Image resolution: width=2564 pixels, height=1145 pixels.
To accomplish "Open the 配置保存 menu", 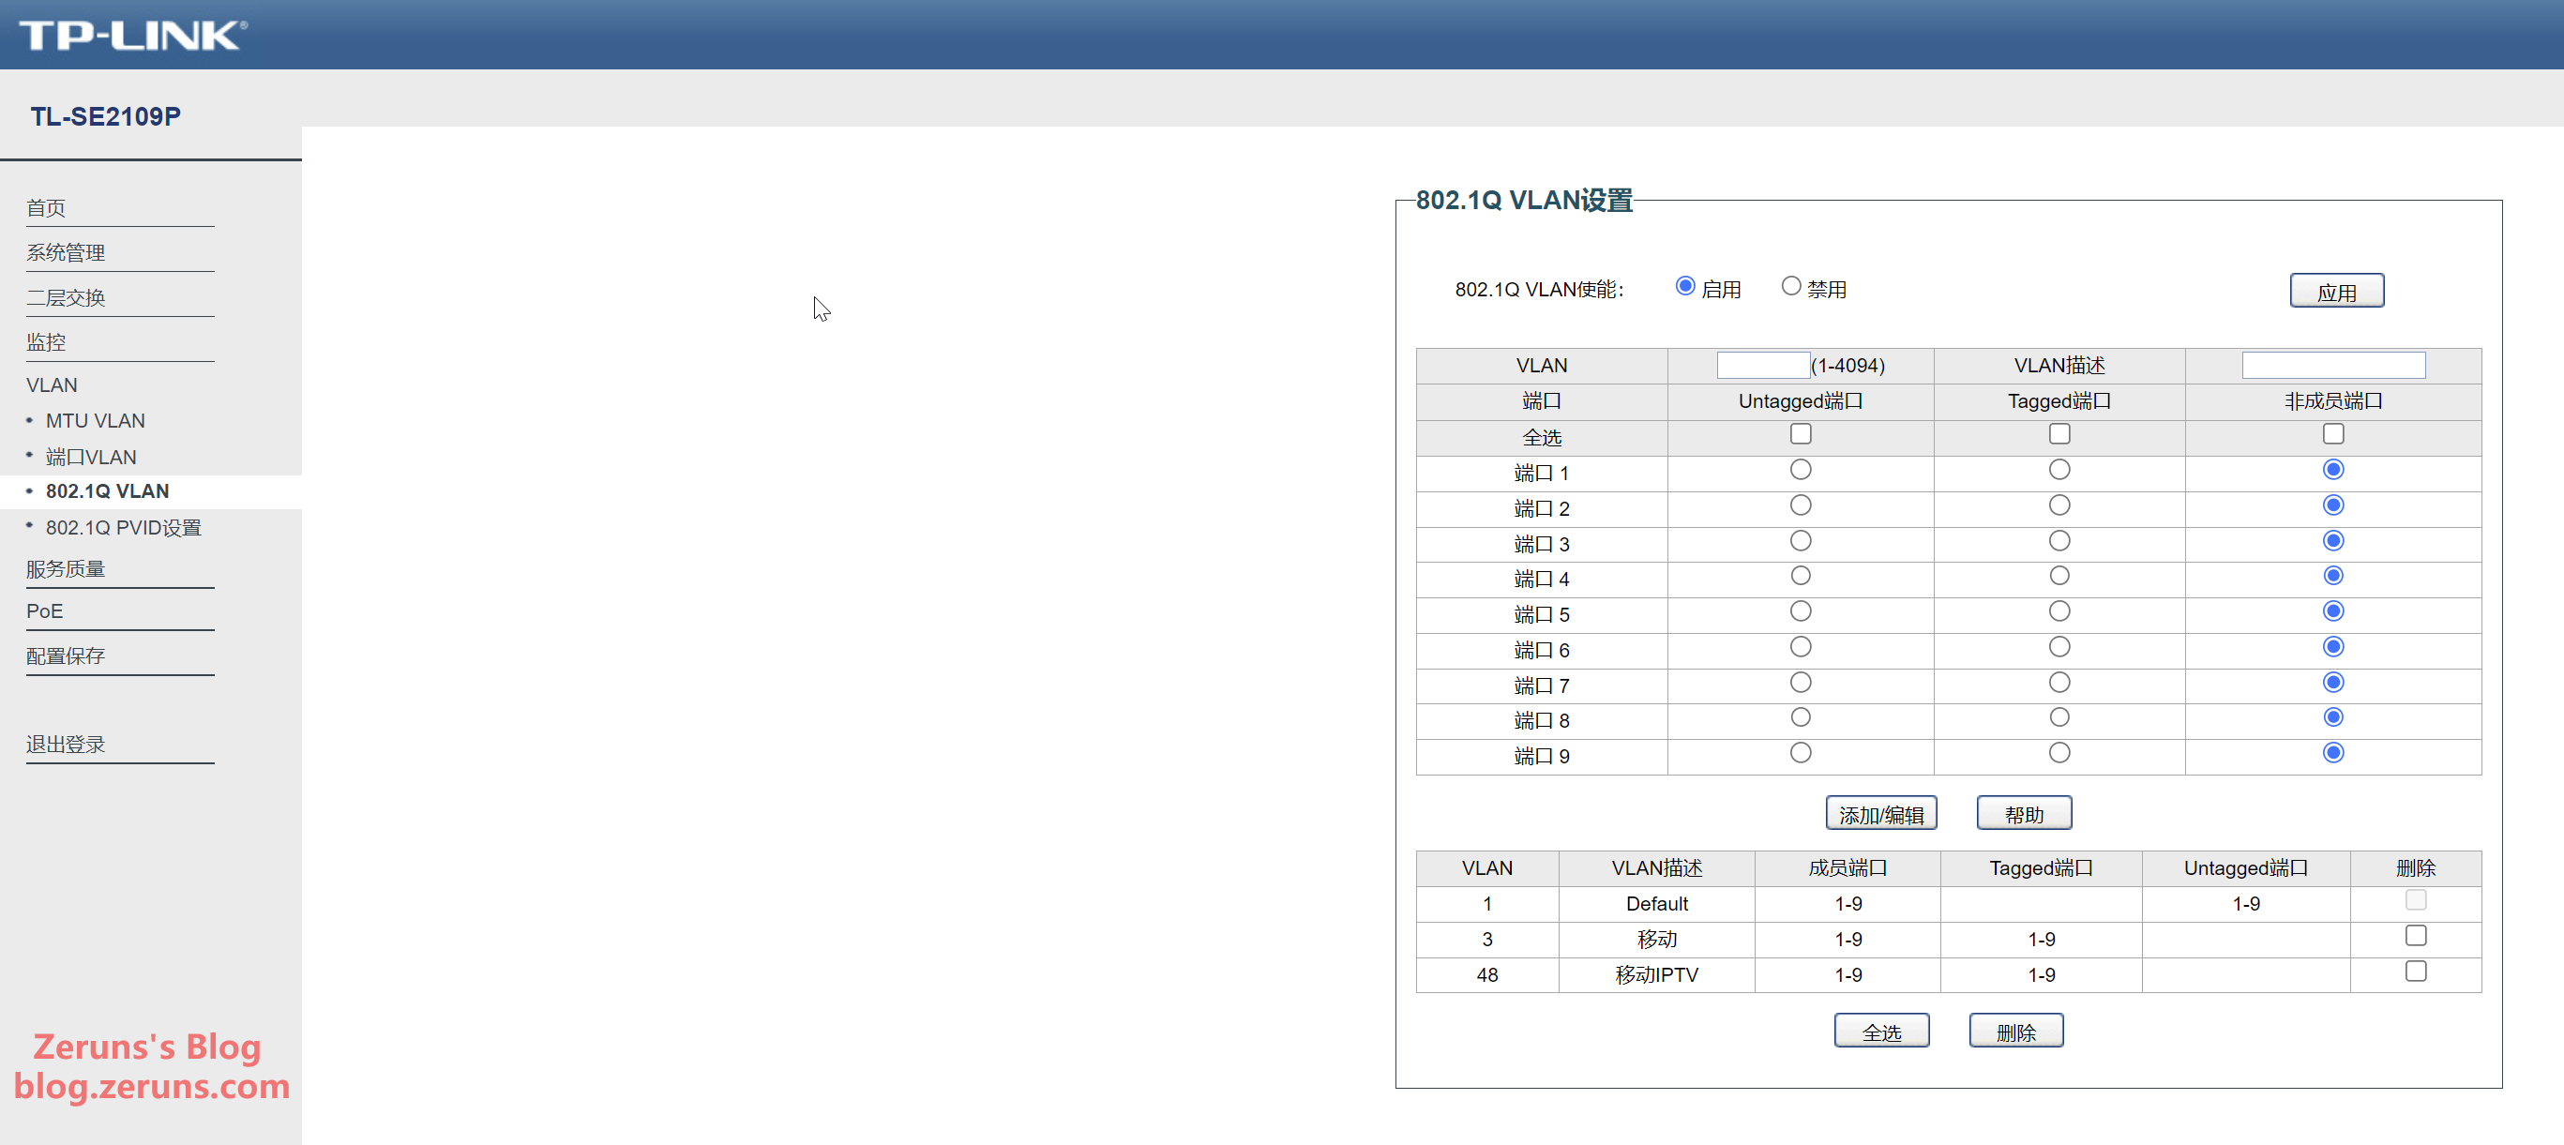I will 66,656.
